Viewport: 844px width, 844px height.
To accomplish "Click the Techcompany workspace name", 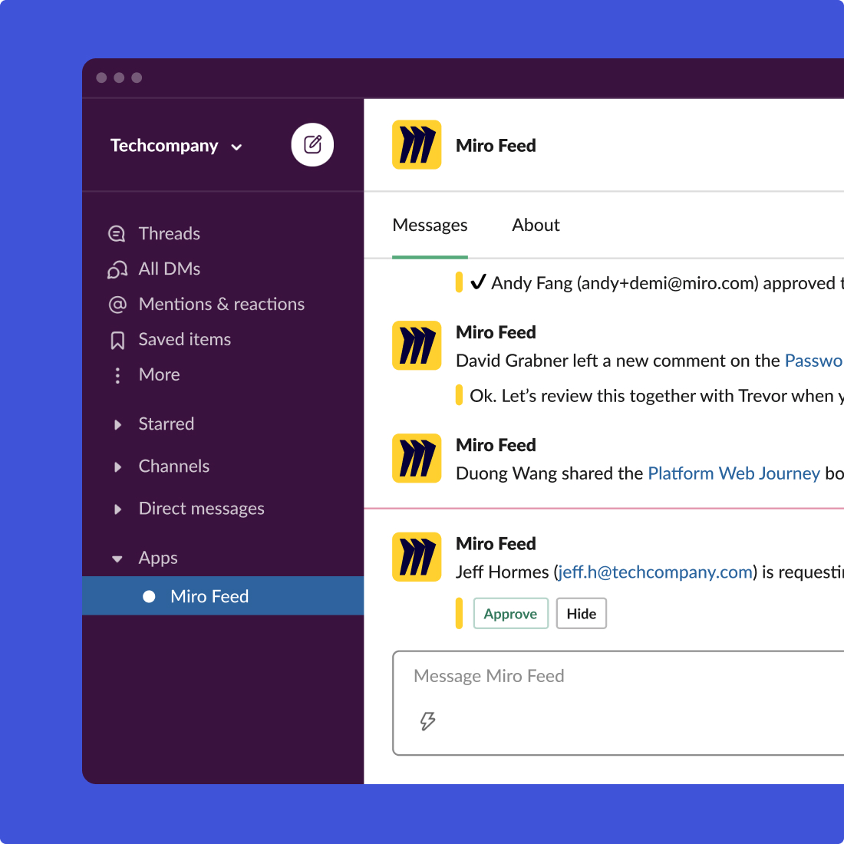I will pyautogui.click(x=164, y=146).
